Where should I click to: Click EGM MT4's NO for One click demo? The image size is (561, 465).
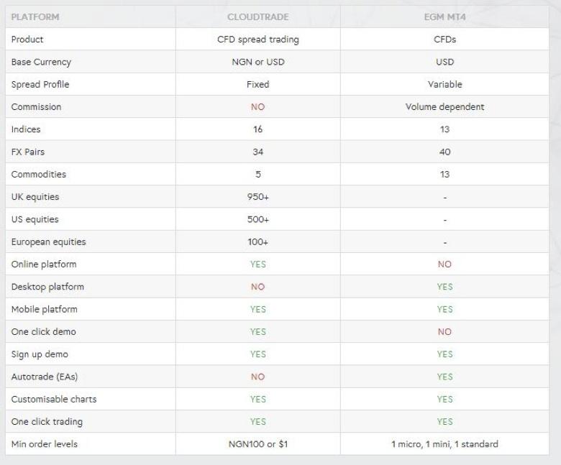click(444, 332)
